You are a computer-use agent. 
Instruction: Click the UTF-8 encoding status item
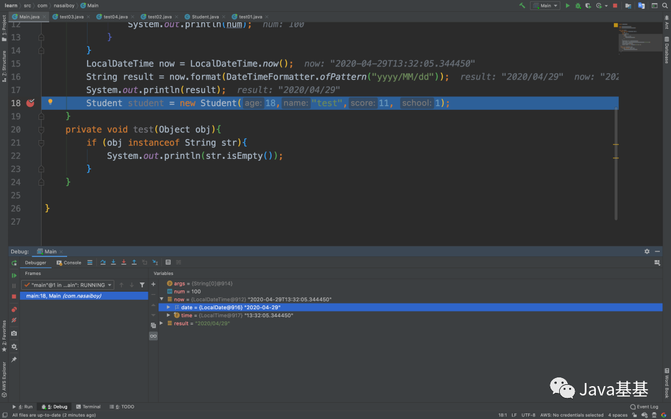(528, 415)
